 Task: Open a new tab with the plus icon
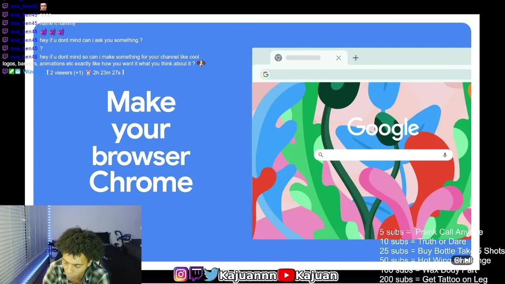(355, 58)
